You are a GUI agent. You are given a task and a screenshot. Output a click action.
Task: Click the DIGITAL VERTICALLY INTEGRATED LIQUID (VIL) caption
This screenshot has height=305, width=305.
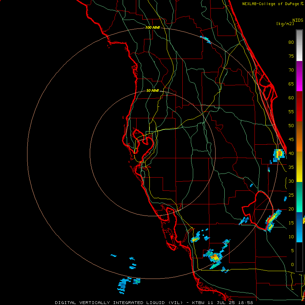(119, 303)
